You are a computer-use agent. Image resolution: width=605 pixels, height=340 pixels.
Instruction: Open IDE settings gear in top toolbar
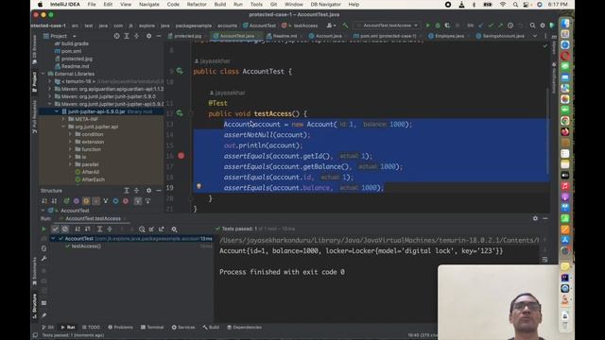pyautogui.click(x=543, y=25)
